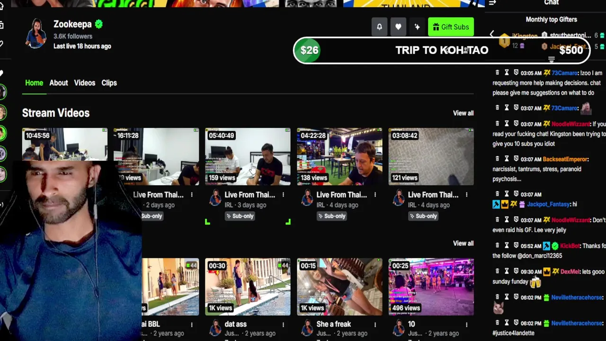This screenshot has width=606, height=341.
Task: Timeout 73Camaro on 03:05 AM message
Action: tap(507, 72)
